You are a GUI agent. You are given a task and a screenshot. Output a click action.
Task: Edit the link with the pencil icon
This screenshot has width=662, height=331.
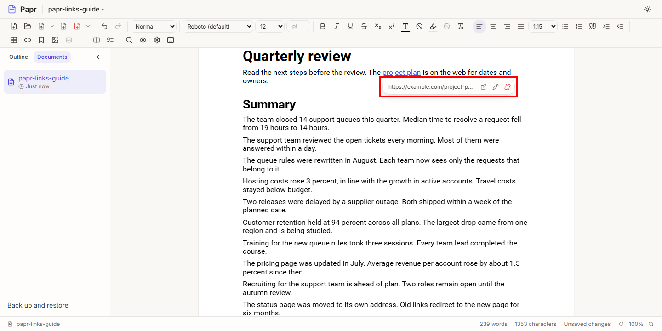pos(496,87)
